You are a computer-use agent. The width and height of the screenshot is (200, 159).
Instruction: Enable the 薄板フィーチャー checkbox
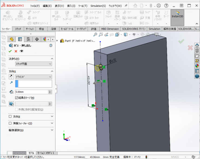[x=10, y=123]
